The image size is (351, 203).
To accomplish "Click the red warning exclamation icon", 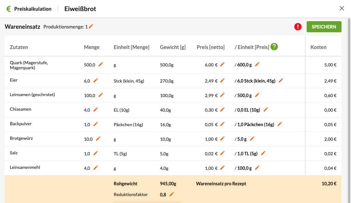I will tap(298, 27).
